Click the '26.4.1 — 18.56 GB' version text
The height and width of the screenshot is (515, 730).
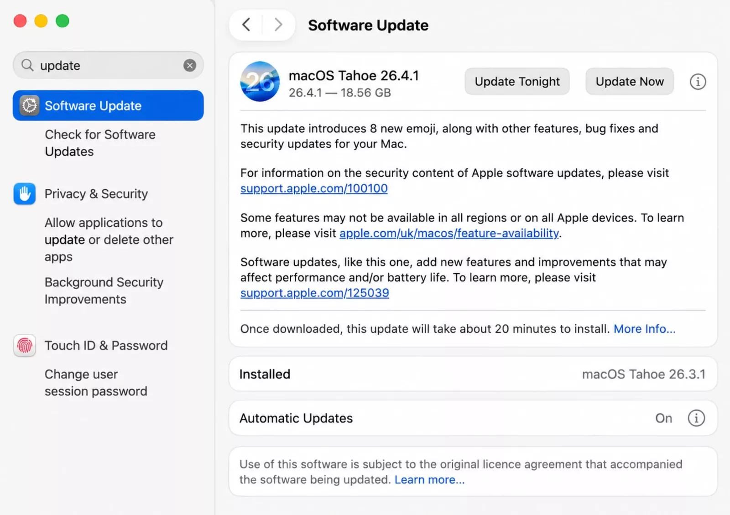[x=340, y=93]
